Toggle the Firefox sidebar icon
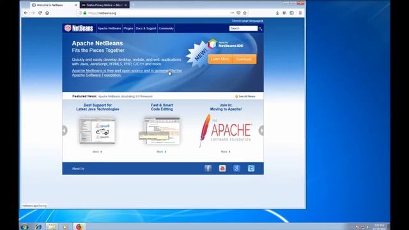 click(x=291, y=13)
